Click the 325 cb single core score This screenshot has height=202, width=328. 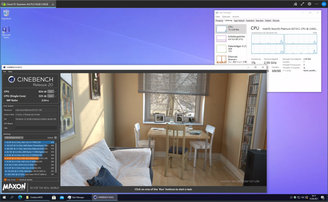tap(43, 96)
